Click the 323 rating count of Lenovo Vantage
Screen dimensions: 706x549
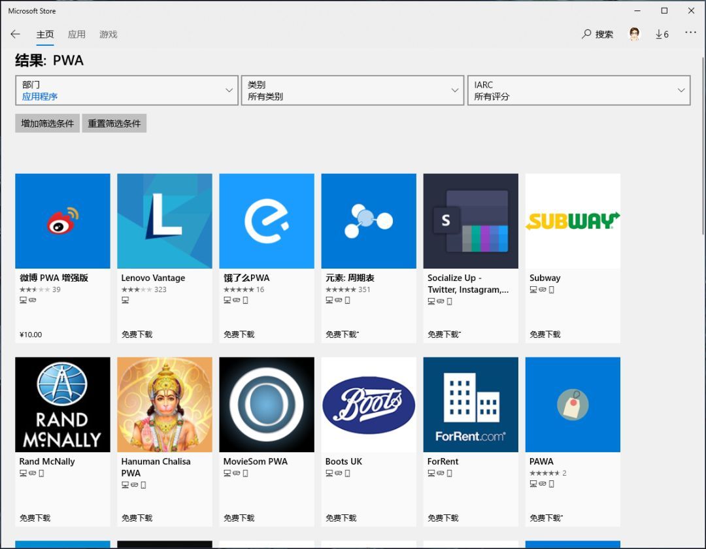(160, 290)
